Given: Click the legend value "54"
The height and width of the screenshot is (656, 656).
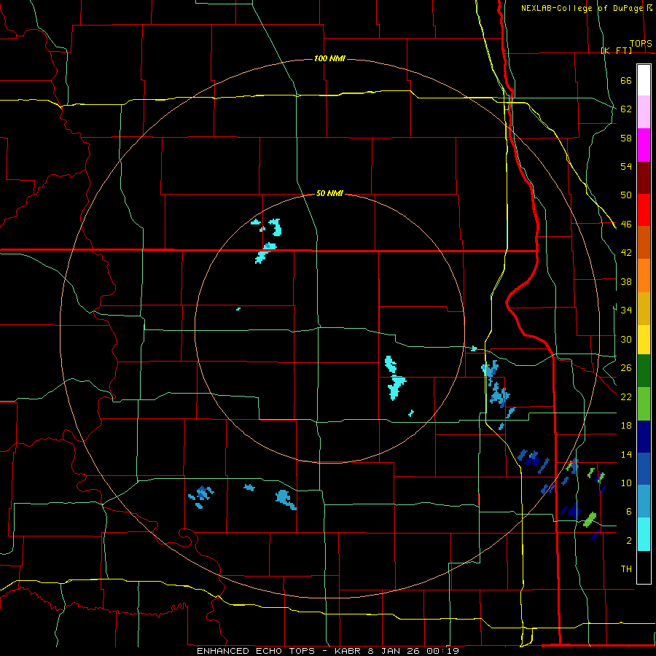Looking at the screenshot, I should tap(626, 166).
